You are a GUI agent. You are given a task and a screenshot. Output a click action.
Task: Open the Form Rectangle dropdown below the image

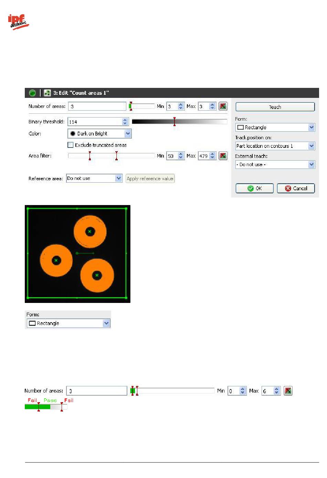tap(68, 323)
